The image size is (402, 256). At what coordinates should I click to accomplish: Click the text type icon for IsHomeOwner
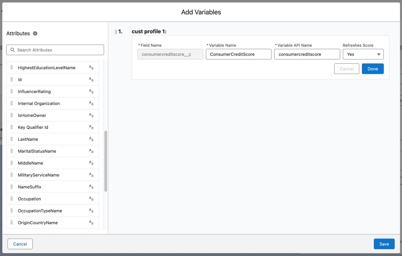pyautogui.click(x=91, y=115)
